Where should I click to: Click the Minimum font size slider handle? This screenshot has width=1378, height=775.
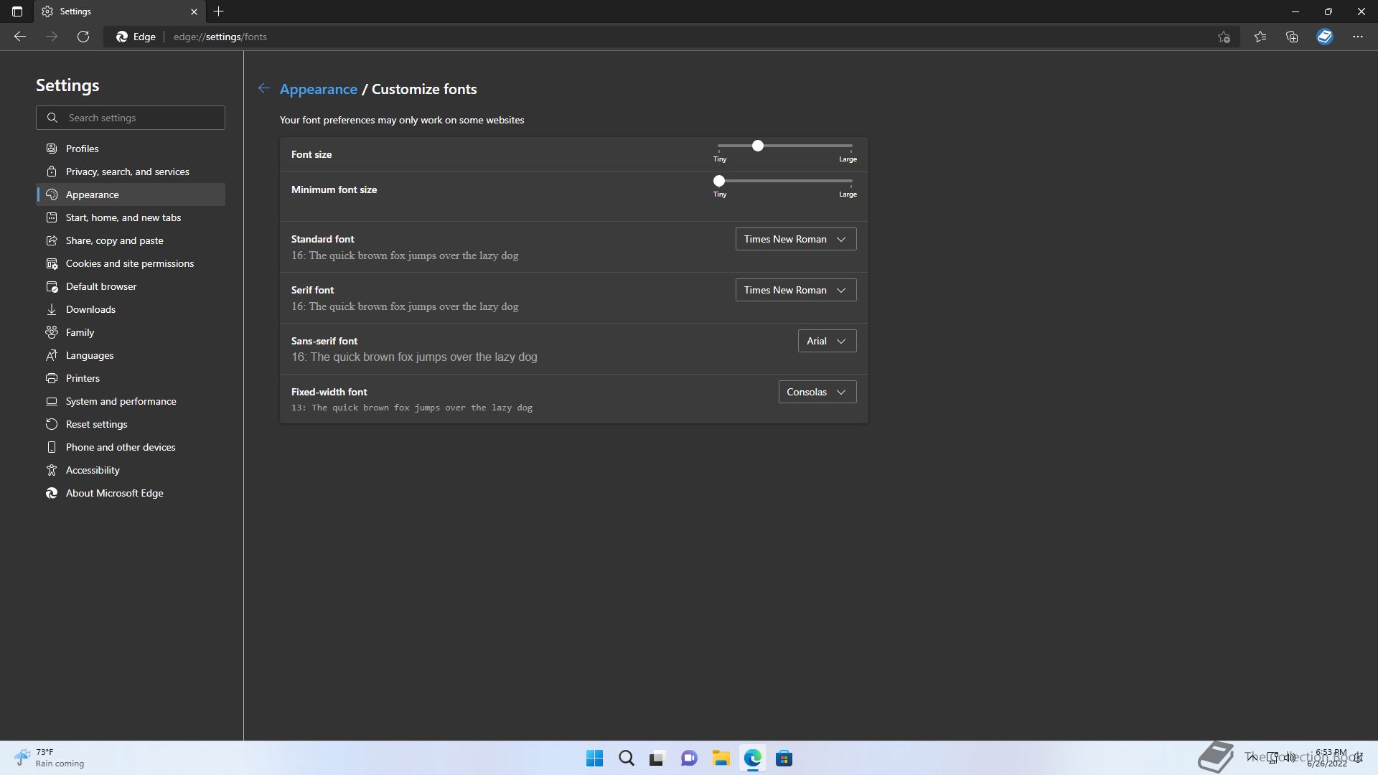719,181
